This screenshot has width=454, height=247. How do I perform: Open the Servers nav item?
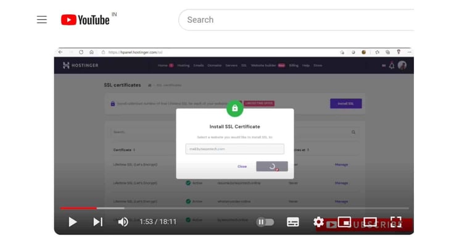(x=231, y=65)
